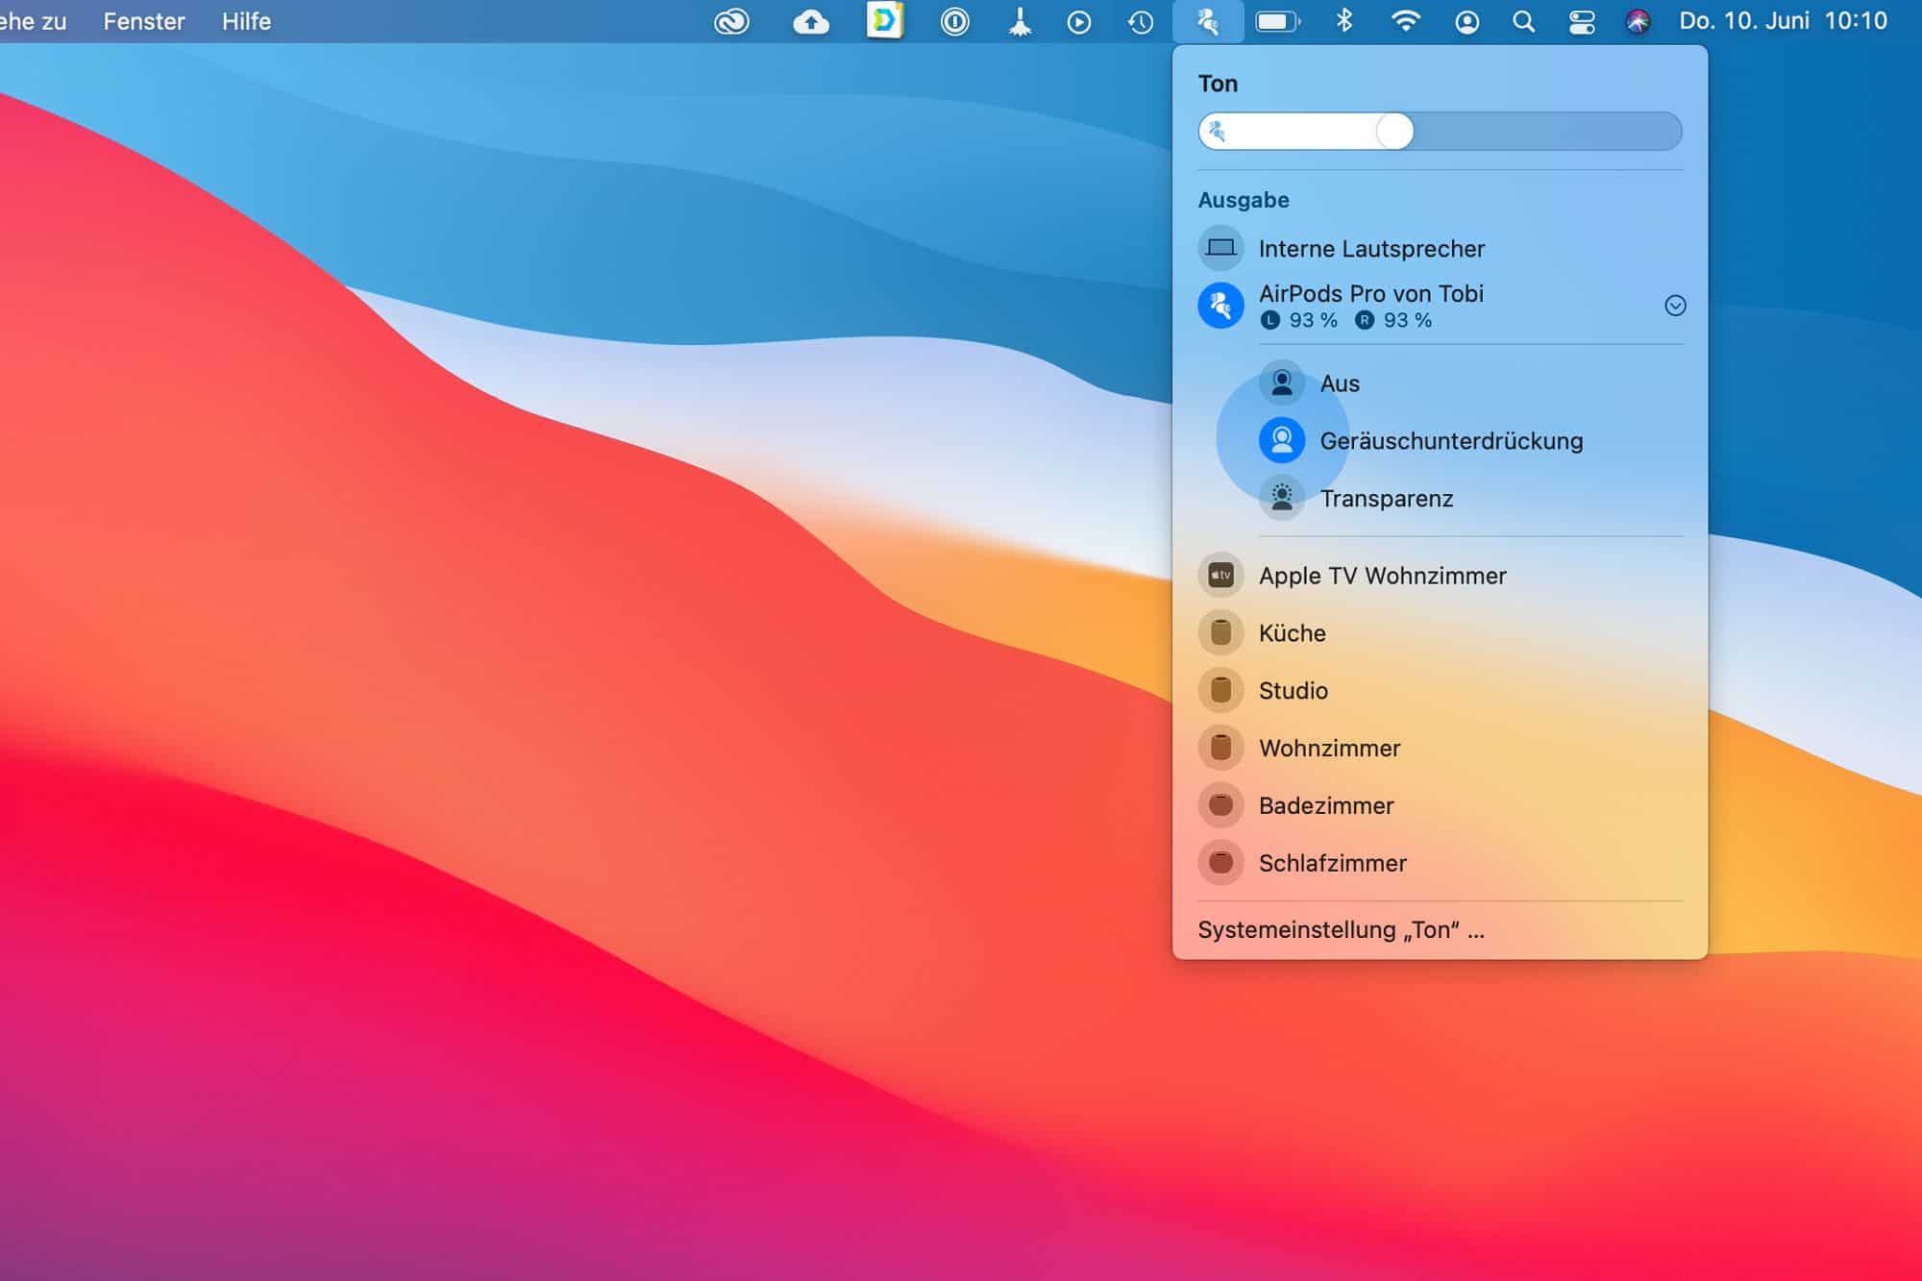
Task: Select Schlafzimmer as audio output
Action: (x=1332, y=864)
